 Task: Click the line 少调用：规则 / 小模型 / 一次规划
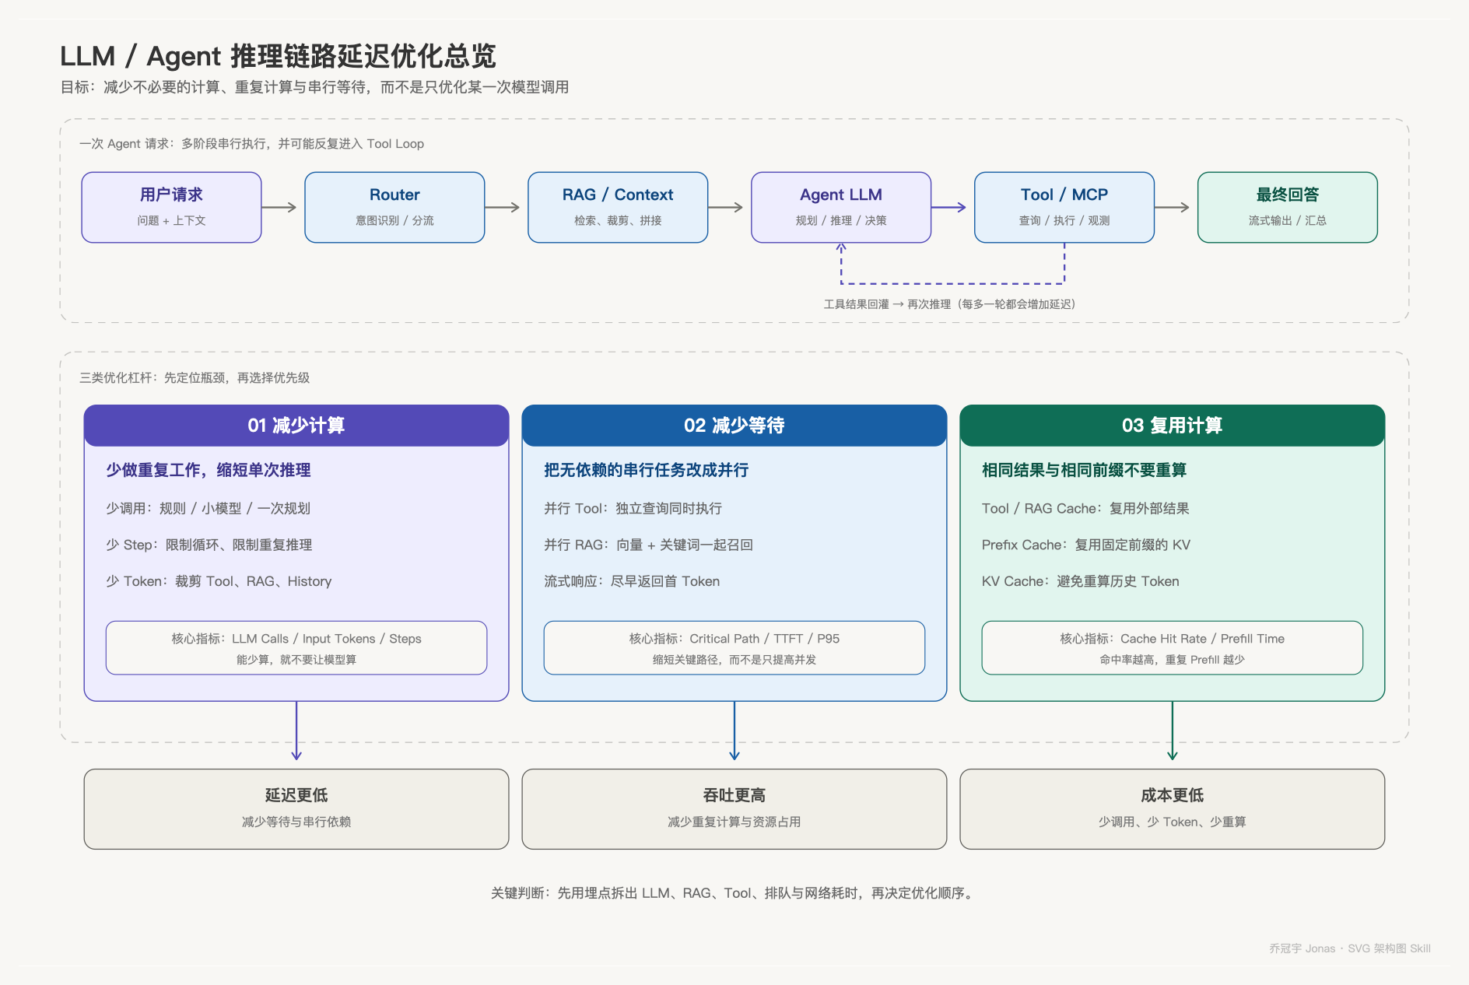[209, 509]
